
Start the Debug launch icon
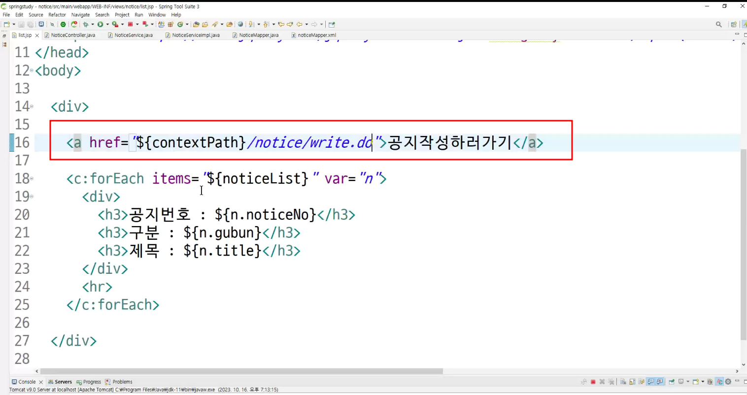pos(86,24)
